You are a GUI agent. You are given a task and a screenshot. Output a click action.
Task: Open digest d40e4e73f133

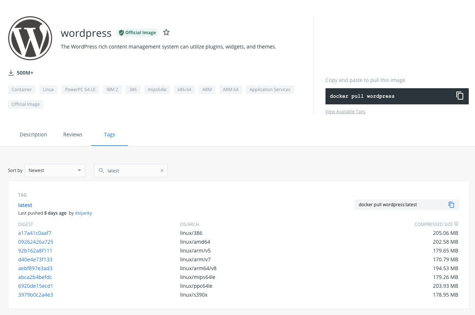(x=35, y=259)
